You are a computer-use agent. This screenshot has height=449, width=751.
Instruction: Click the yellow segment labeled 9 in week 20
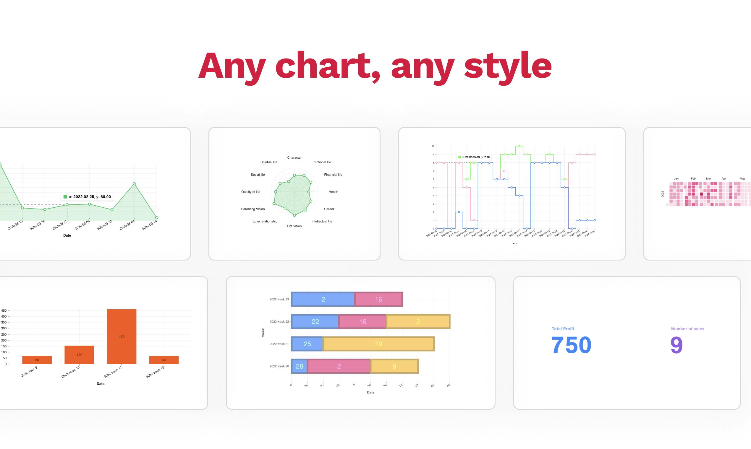(394, 366)
